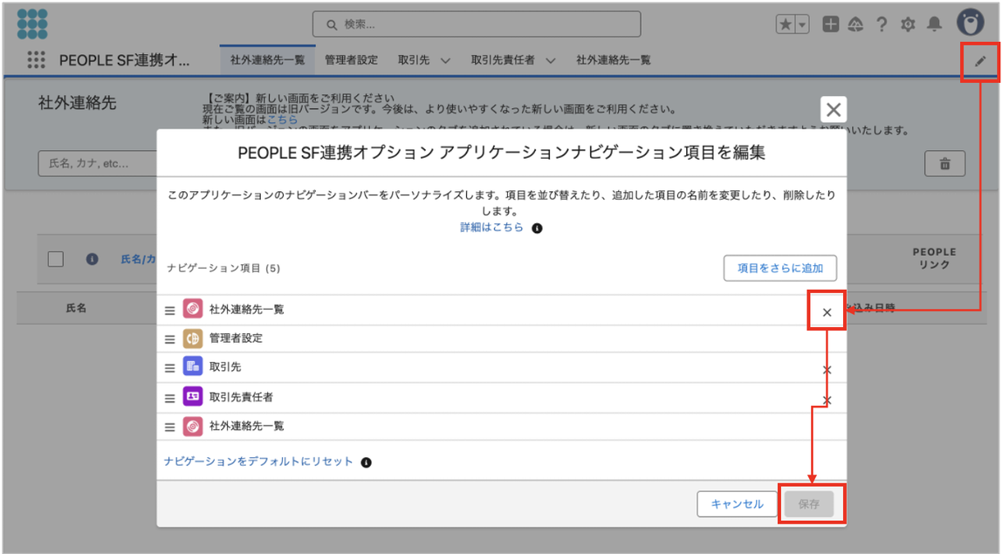Click the info icon in table header
This screenshot has height=554, width=1002.
pos(92,259)
